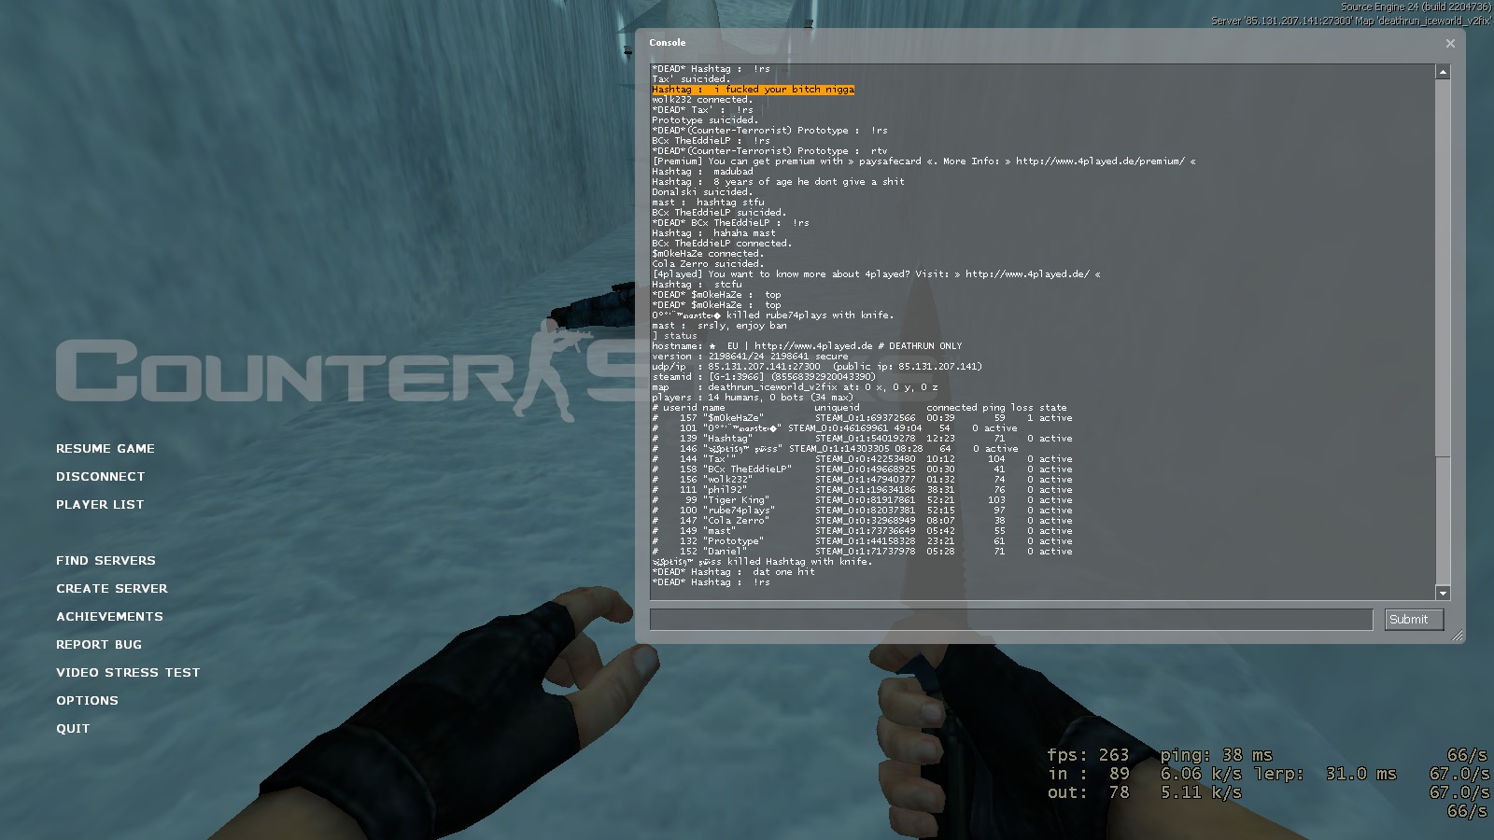Click the "rube74plays" status row

[862, 511]
